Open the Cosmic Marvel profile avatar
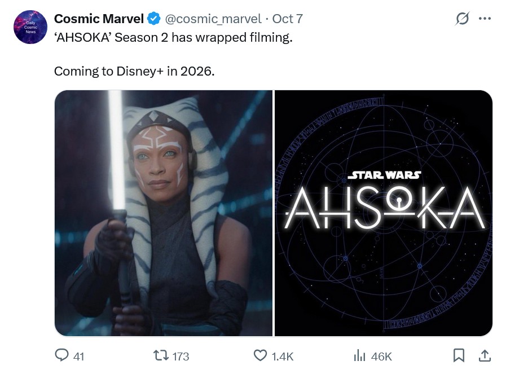The width and height of the screenshot is (506, 374). click(30, 27)
